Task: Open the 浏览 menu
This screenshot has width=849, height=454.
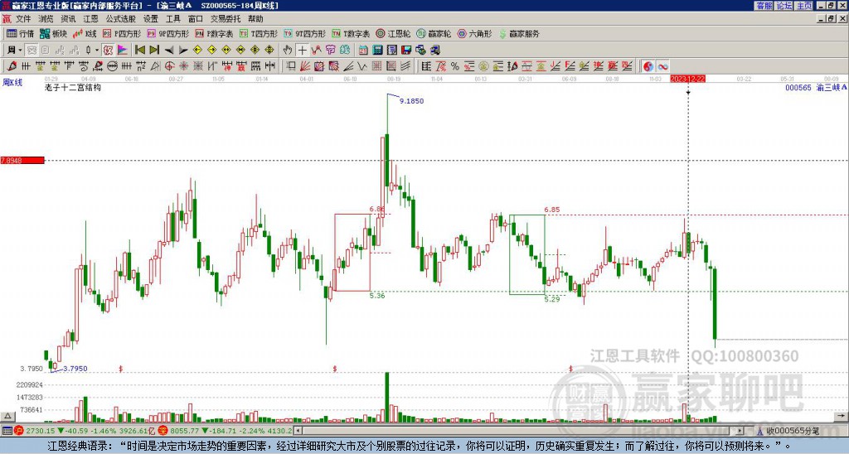Action: click(x=46, y=19)
